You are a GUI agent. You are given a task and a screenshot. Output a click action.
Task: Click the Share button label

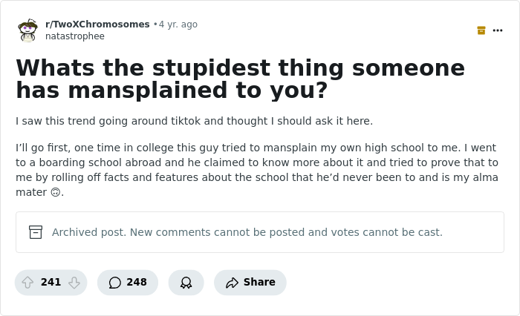pyautogui.click(x=259, y=283)
